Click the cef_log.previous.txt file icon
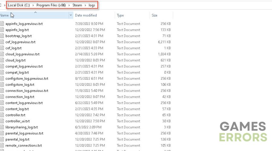Screen dimensions: 272x151 pos(2,42)
